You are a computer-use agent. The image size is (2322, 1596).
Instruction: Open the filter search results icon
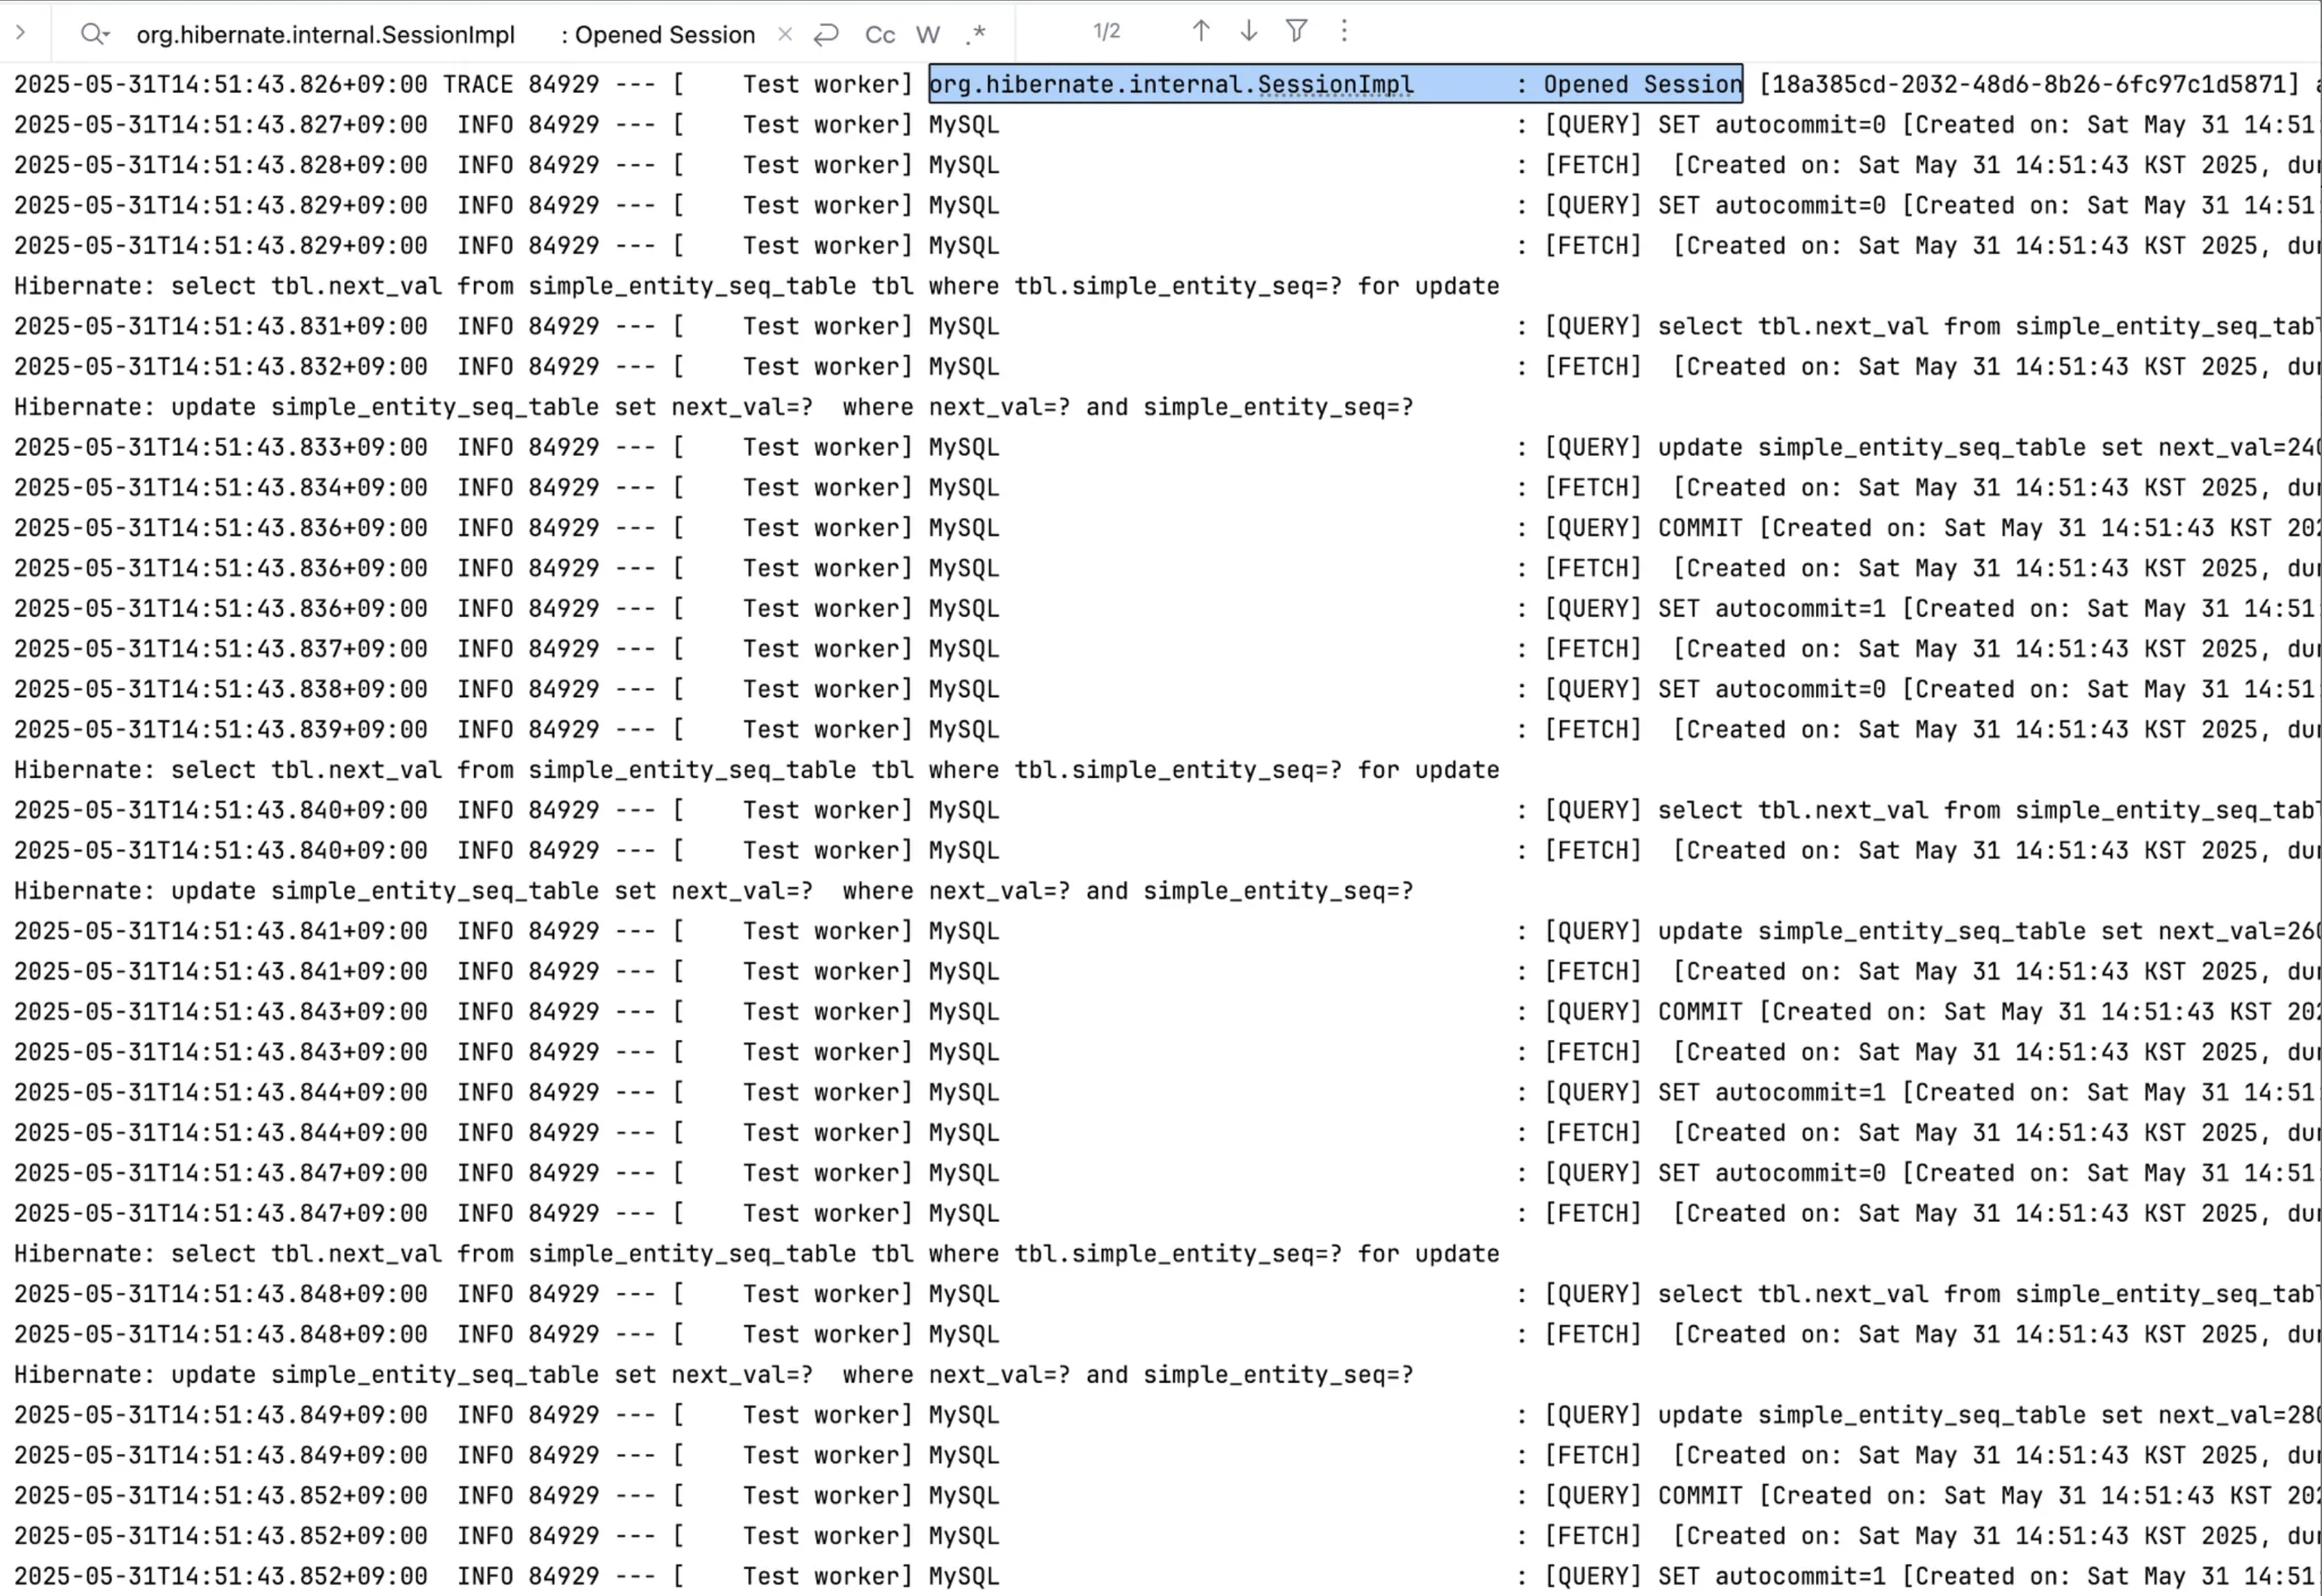[1296, 32]
